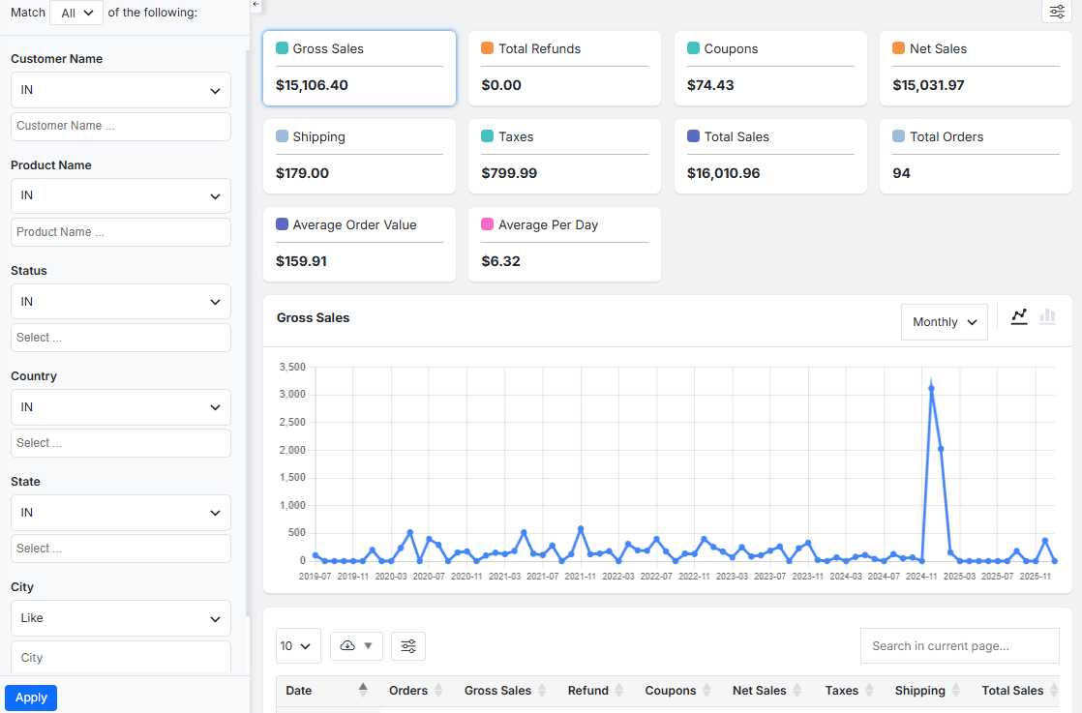This screenshot has height=713, width=1082.
Task: Select the Shipping metric card
Action: (359, 157)
